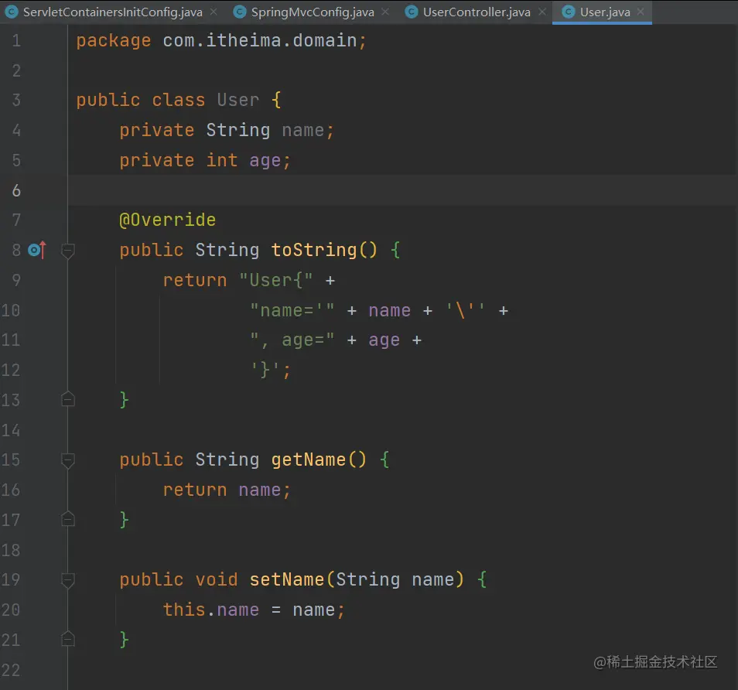Click the override gutter icon at line 8
The image size is (738, 690).
37,250
